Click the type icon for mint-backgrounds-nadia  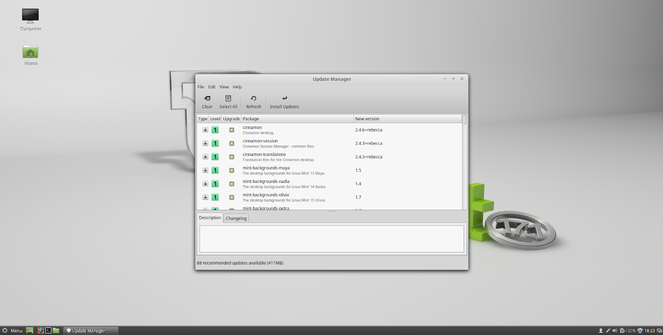[x=205, y=184]
